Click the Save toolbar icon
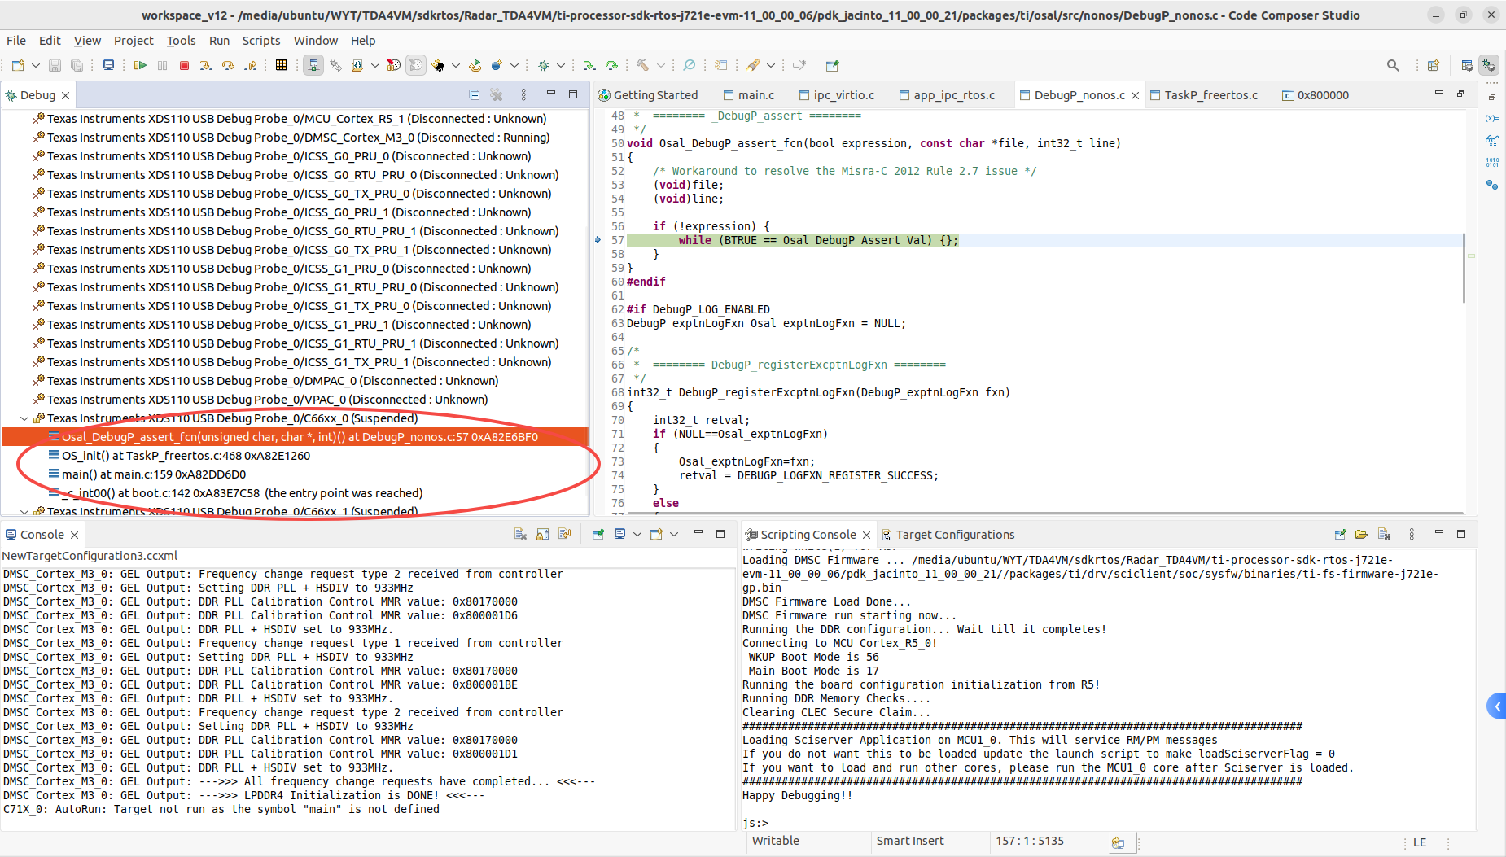 55,65
